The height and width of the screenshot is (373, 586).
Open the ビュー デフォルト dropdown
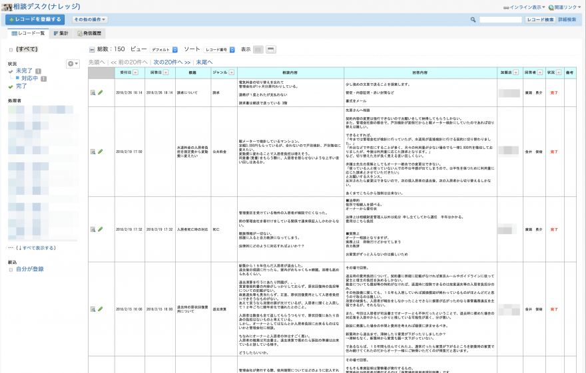coord(164,50)
